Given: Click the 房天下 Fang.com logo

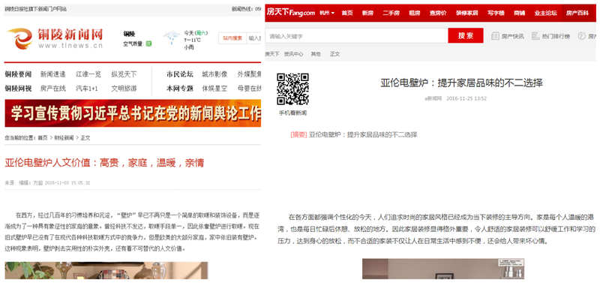Looking at the screenshot, I should 290,13.
